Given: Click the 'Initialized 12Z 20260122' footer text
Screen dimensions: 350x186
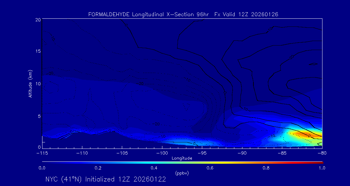Looking at the screenshot, I should 126,179.
